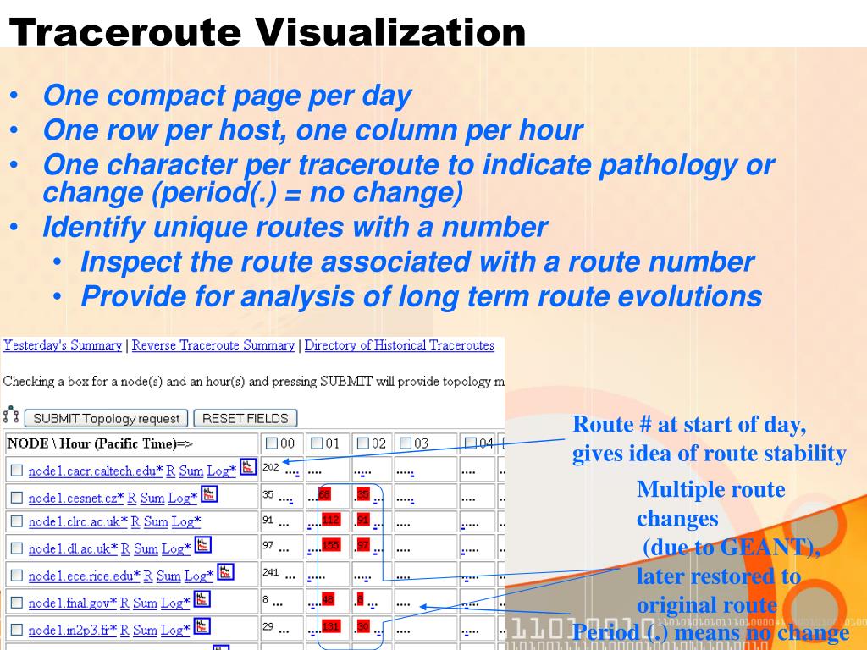
Task: Tick the checkbox for node1.ece.rice.edu
Action: [17, 576]
